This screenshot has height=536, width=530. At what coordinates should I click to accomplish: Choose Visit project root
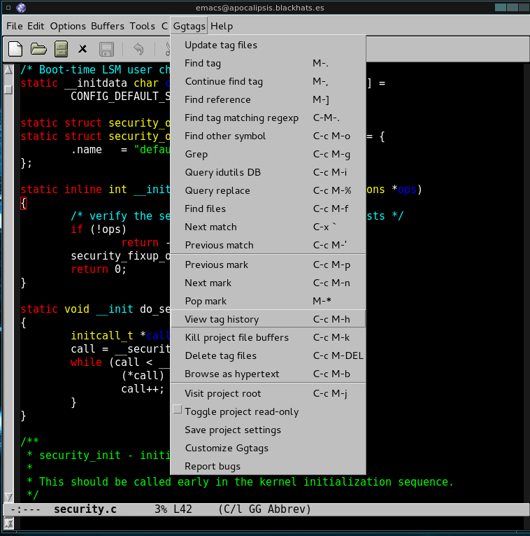pyautogui.click(x=268, y=393)
